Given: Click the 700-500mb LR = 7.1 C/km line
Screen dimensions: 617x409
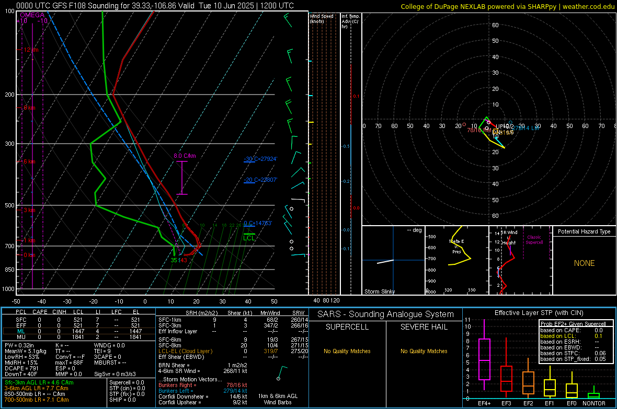Looking at the screenshot, I should click(x=37, y=400).
